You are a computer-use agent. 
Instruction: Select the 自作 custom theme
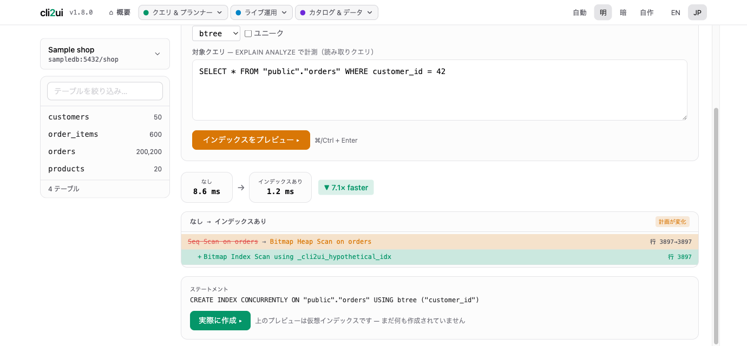647,12
